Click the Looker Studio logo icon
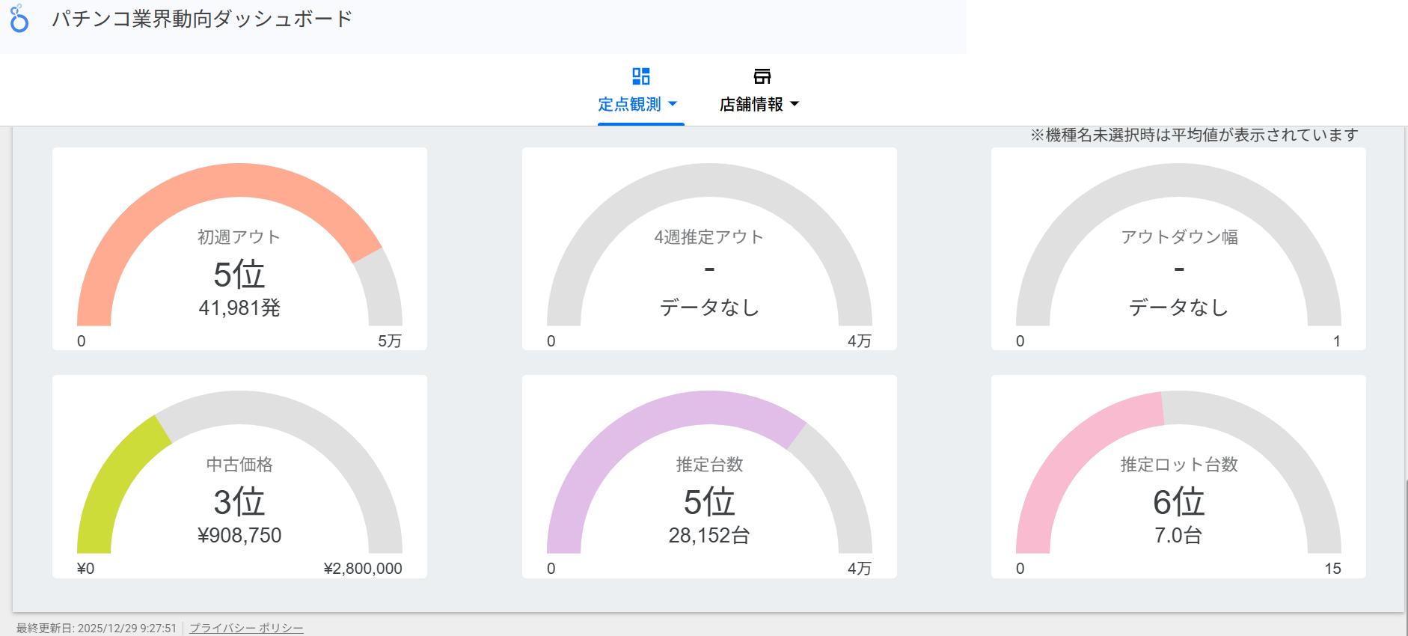Screen dimensions: 1408x636 point(19,19)
